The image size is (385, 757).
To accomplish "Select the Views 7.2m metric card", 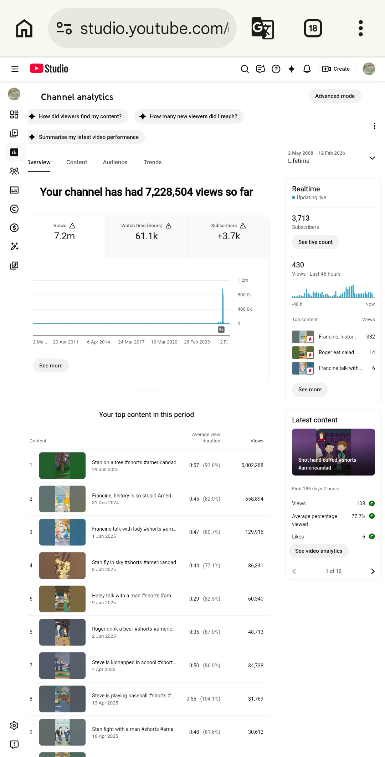I will [x=66, y=237].
